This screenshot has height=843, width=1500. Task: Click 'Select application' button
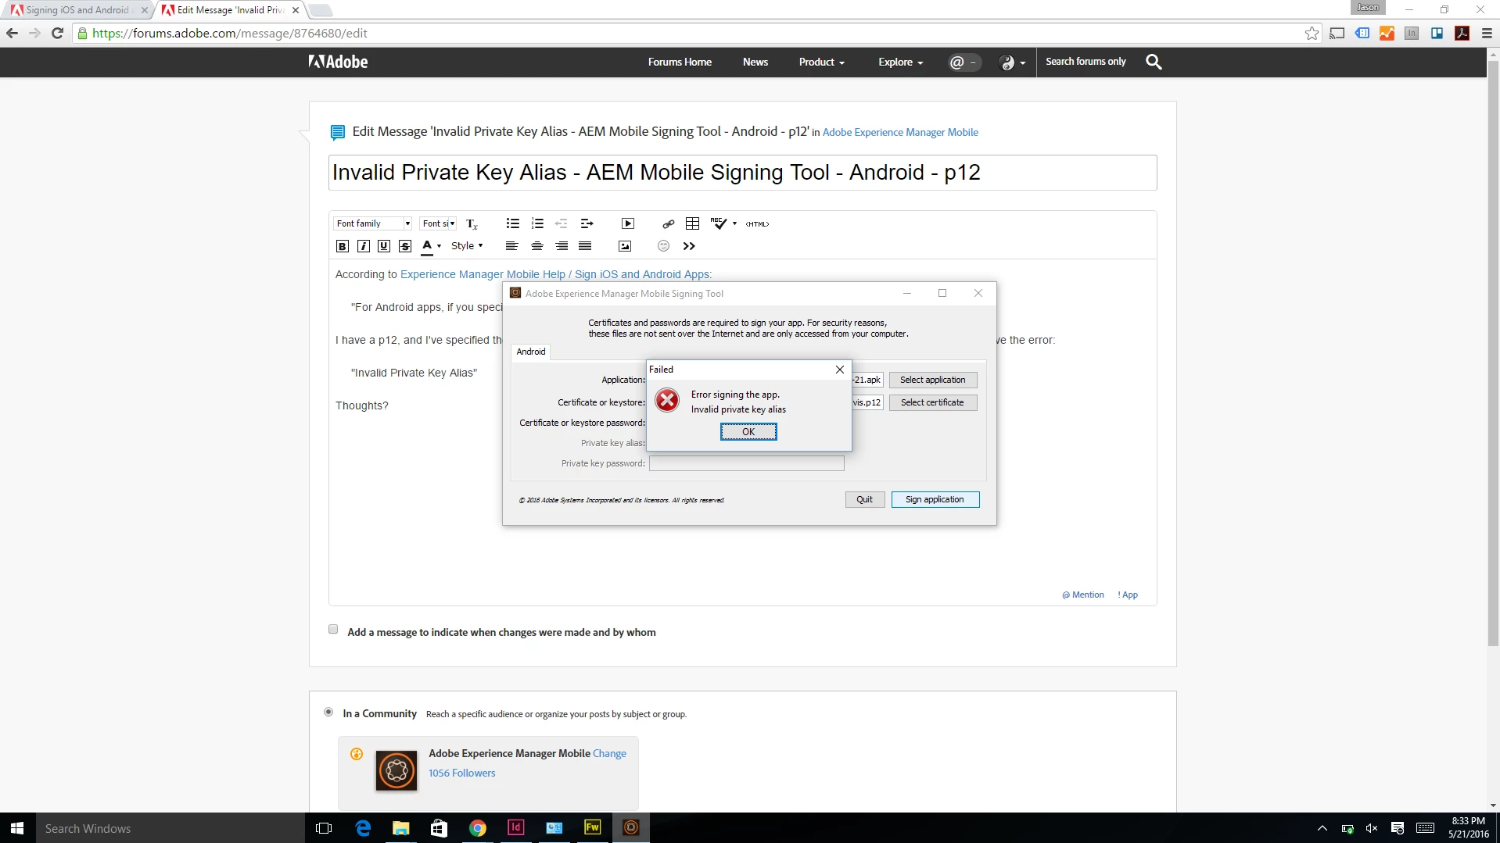tap(932, 380)
